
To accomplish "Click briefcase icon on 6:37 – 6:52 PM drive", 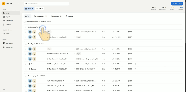I will click(30, 59).
